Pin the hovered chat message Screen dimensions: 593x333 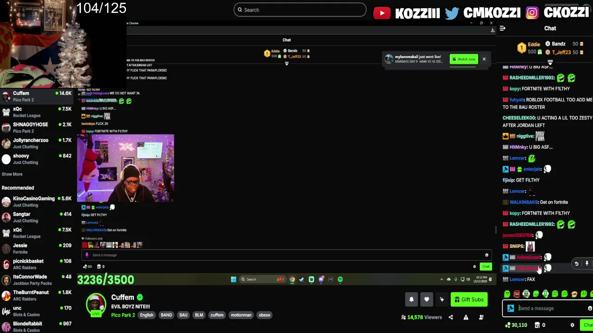coord(587,264)
